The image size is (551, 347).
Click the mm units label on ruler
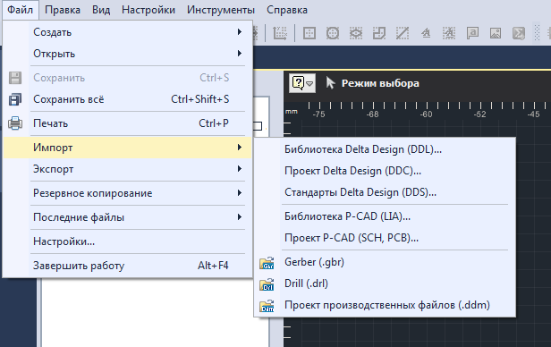292,111
